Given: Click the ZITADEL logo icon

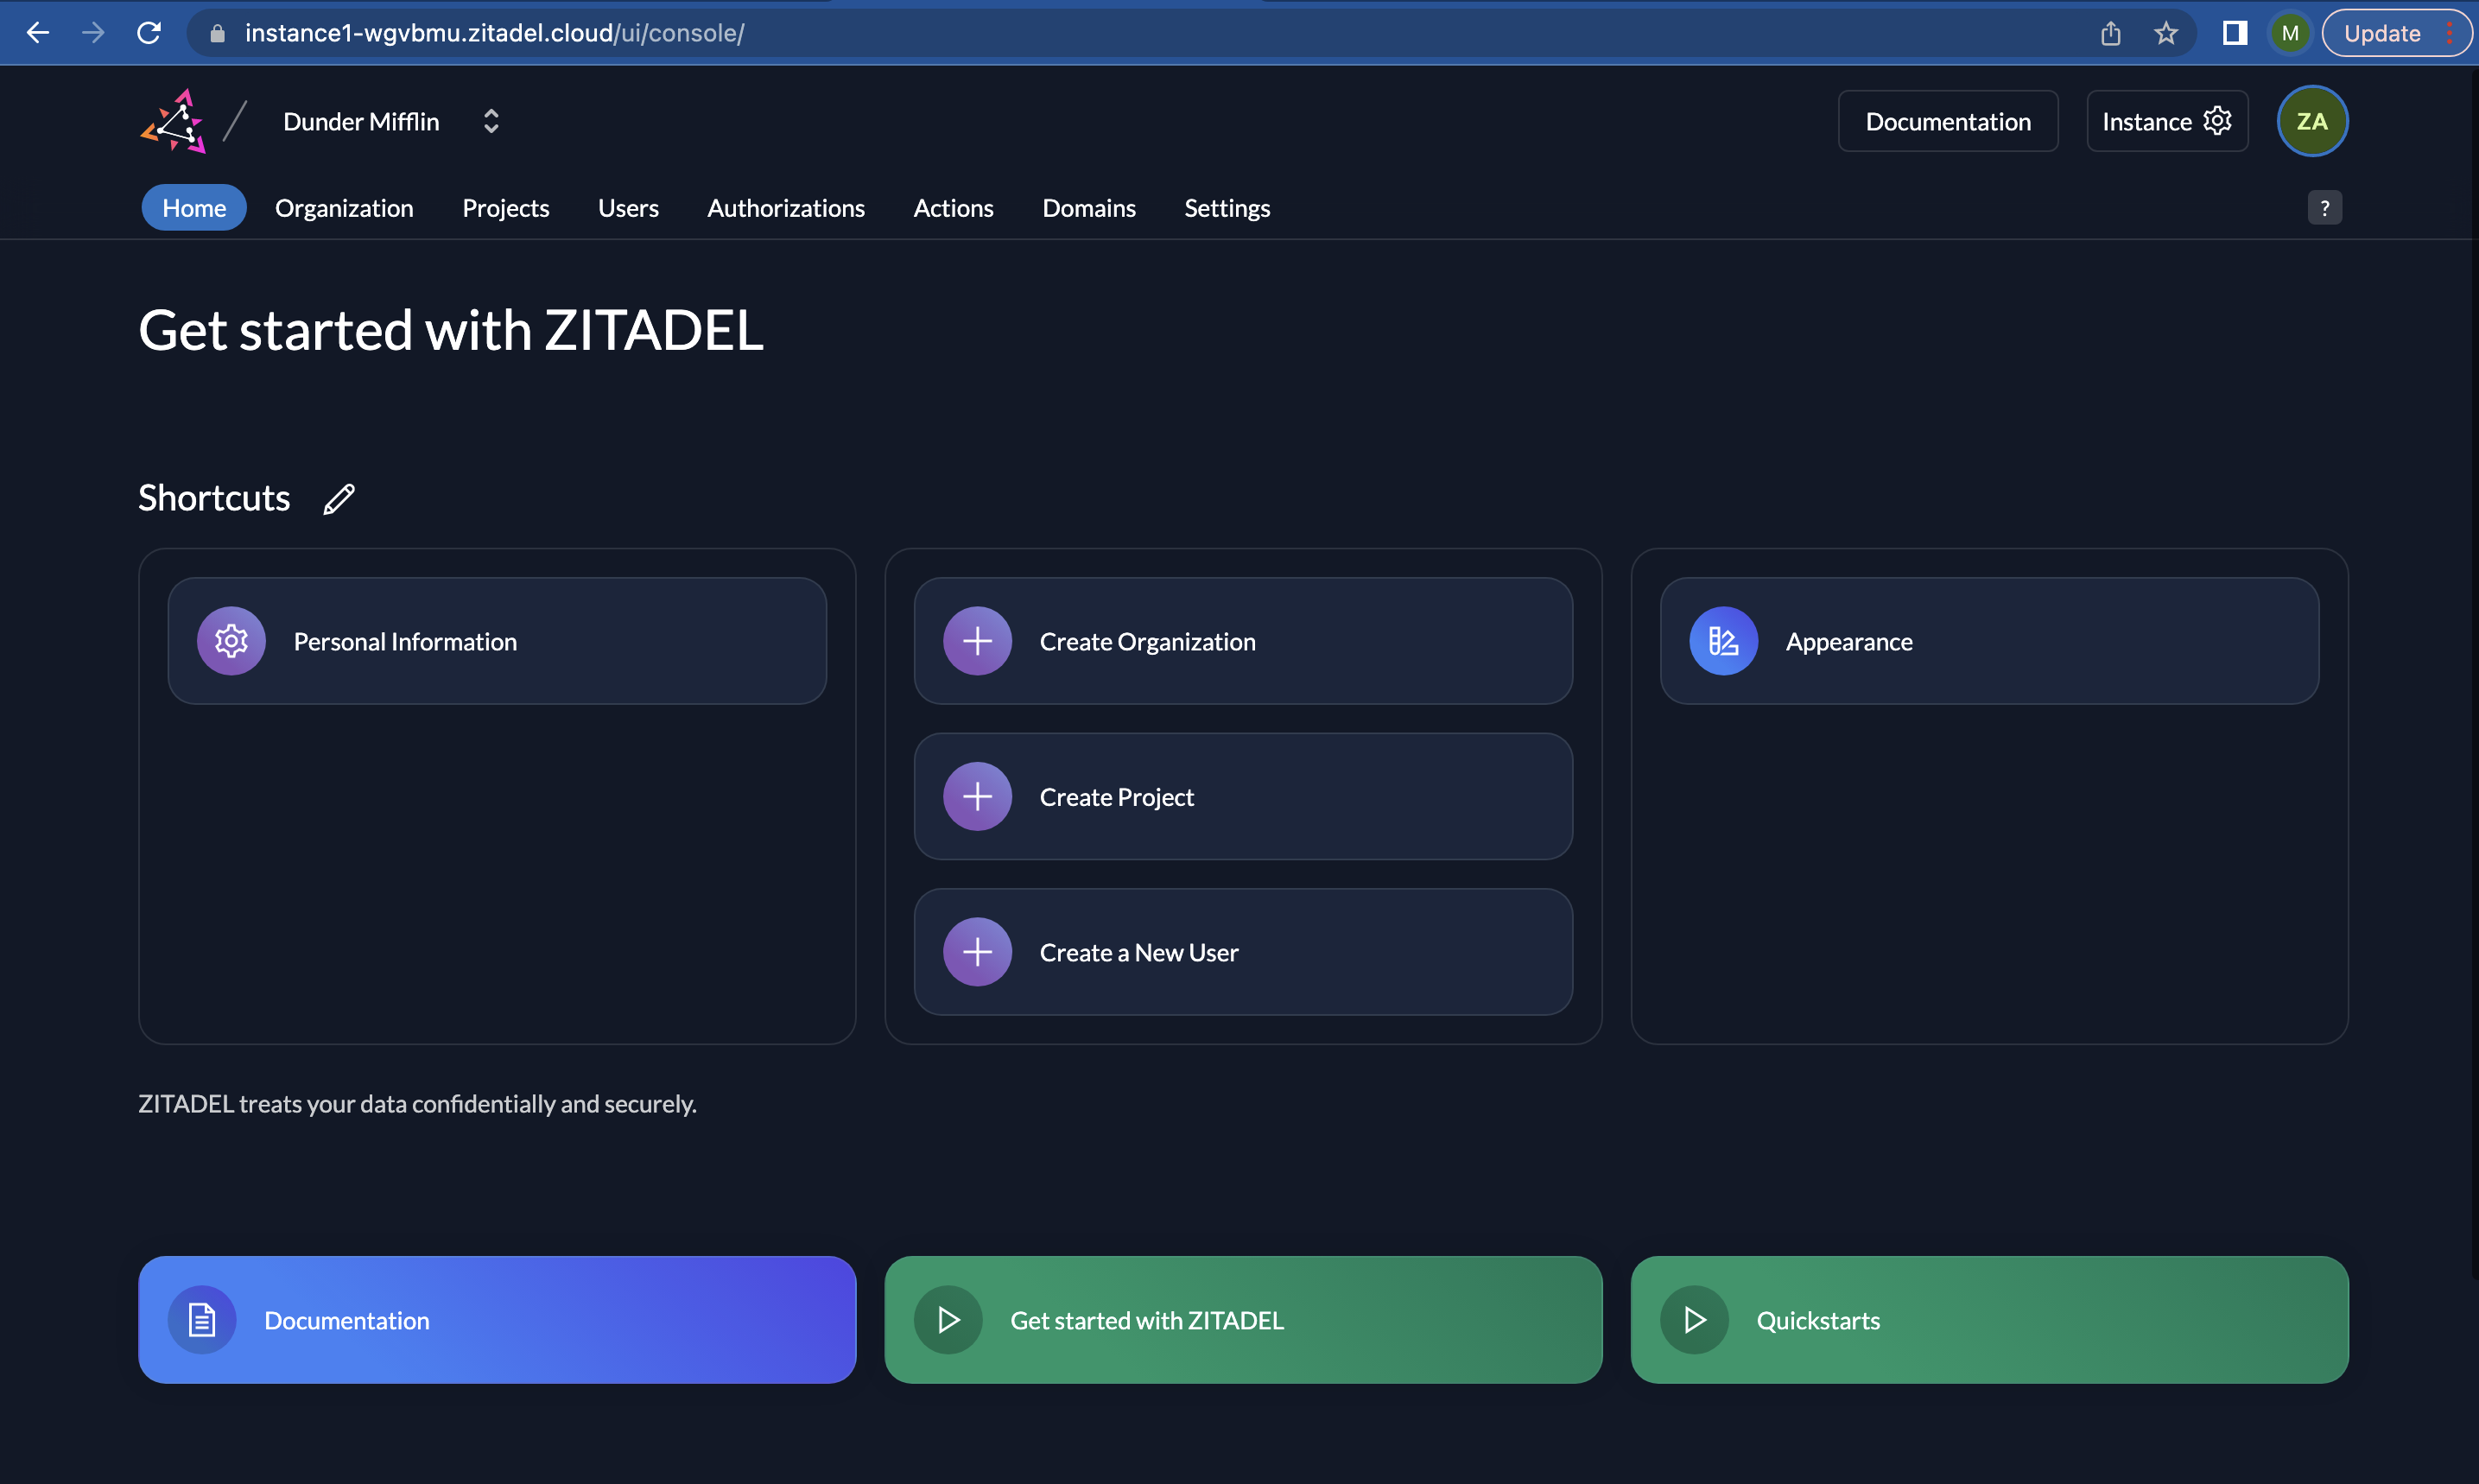Looking at the screenshot, I should point(174,122).
